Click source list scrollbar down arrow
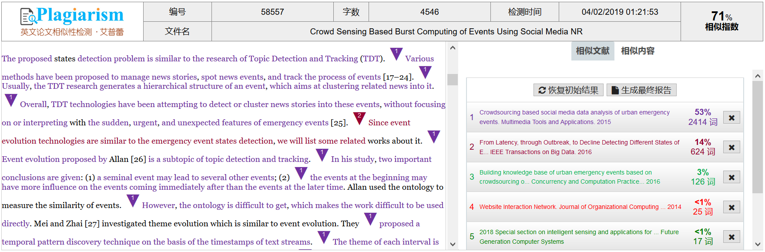Screen dimensions: 765x252 pos(758,244)
